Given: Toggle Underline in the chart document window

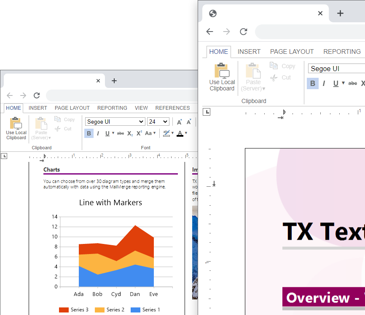Looking at the screenshot, I should (107, 133).
